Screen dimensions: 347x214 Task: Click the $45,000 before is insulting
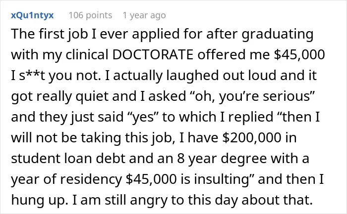tap(151, 179)
